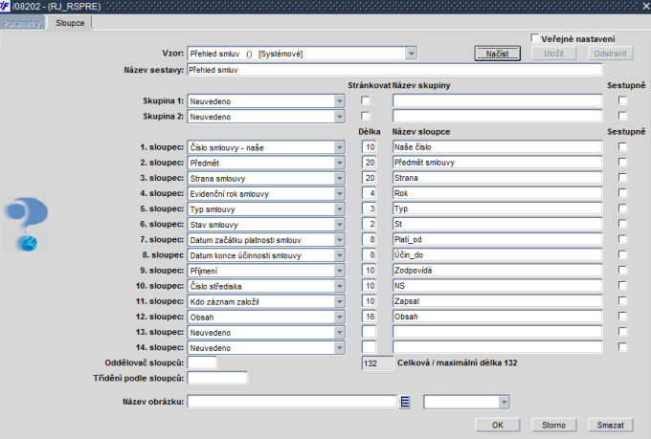The width and height of the screenshot is (651, 439).
Task: Click the total length field showing 132
Action: tap(377, 363)
